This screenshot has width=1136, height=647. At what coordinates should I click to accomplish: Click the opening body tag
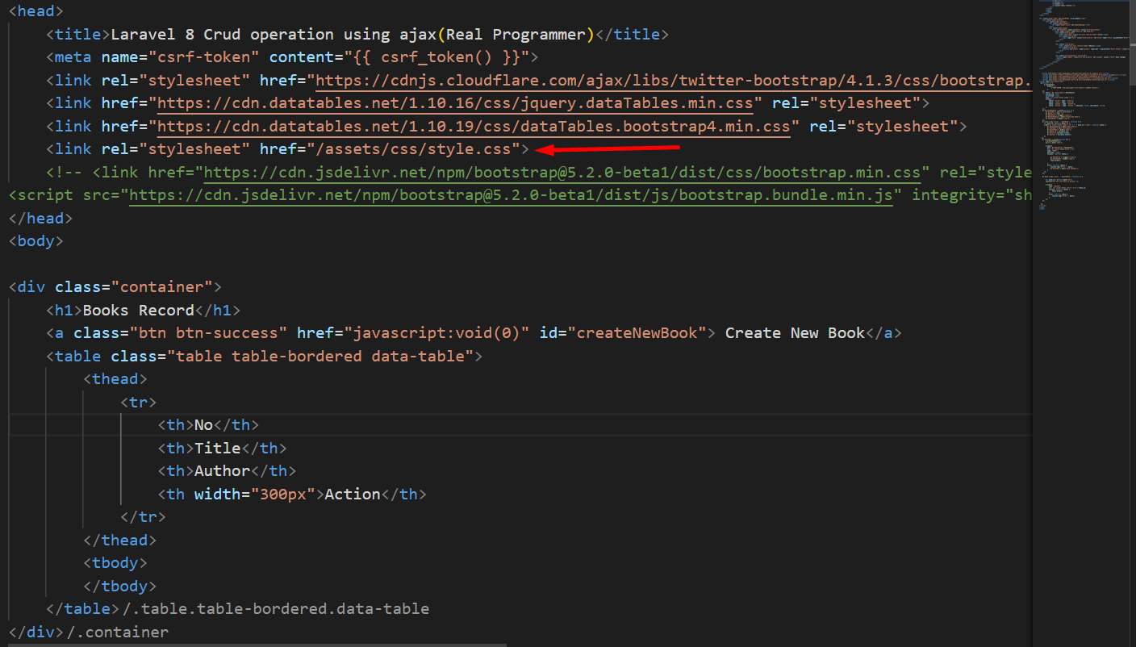(x=36, y=241)
